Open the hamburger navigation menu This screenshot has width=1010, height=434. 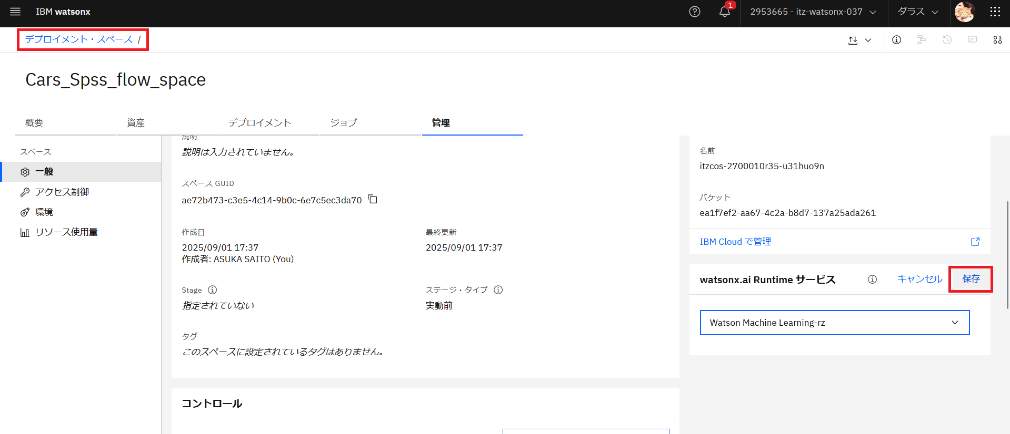[15, 12]
